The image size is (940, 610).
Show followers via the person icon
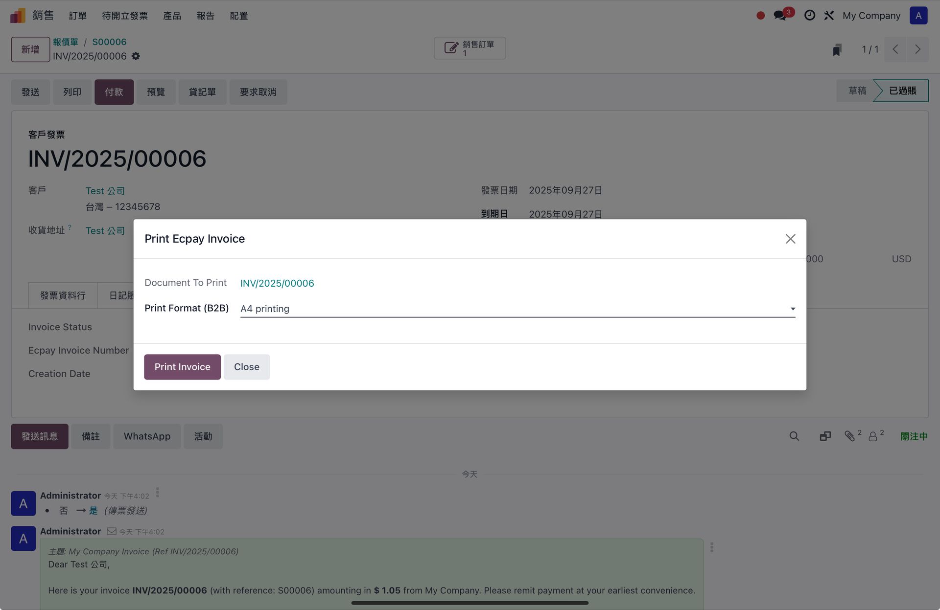pos(873,436)
